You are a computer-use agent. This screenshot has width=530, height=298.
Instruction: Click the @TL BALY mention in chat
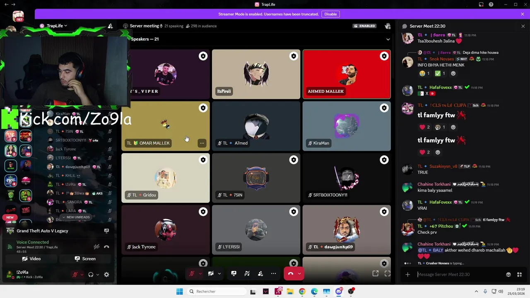[430, 250]
